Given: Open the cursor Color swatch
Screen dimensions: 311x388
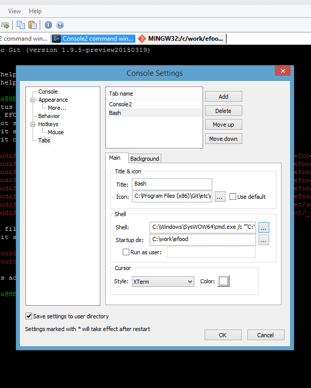Looking at the screenshot, I should pyautogui.click(x=223, y=281).
